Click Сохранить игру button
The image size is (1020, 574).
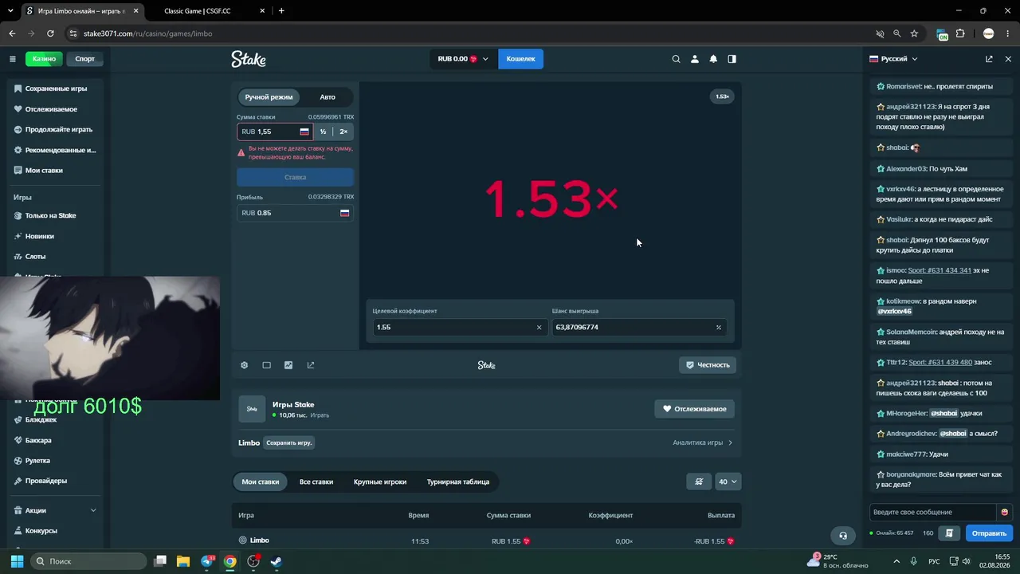click(288, 442)
